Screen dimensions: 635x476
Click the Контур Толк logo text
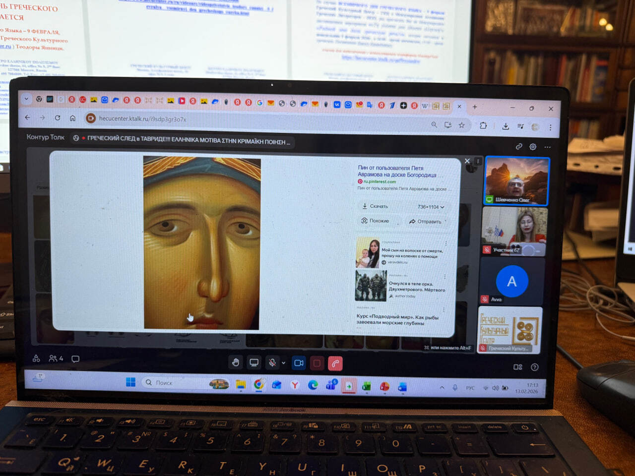pos(45,137)
